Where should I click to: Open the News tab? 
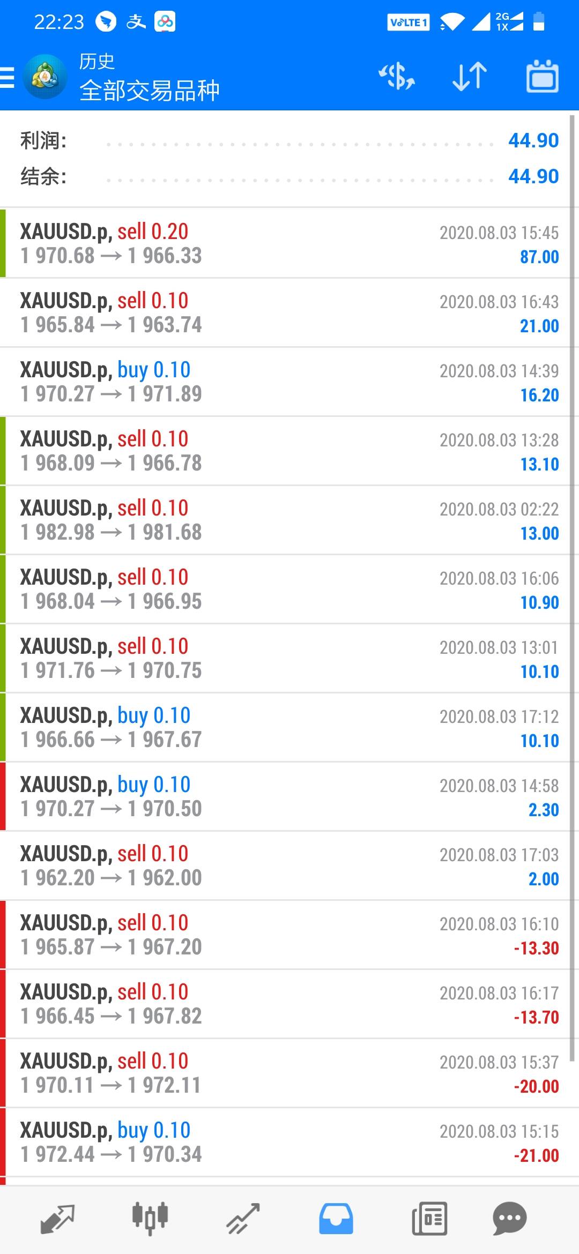[429, 1219]
